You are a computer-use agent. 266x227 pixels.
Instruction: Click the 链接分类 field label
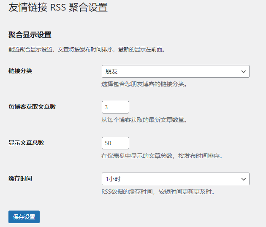(x=20, y=71)
